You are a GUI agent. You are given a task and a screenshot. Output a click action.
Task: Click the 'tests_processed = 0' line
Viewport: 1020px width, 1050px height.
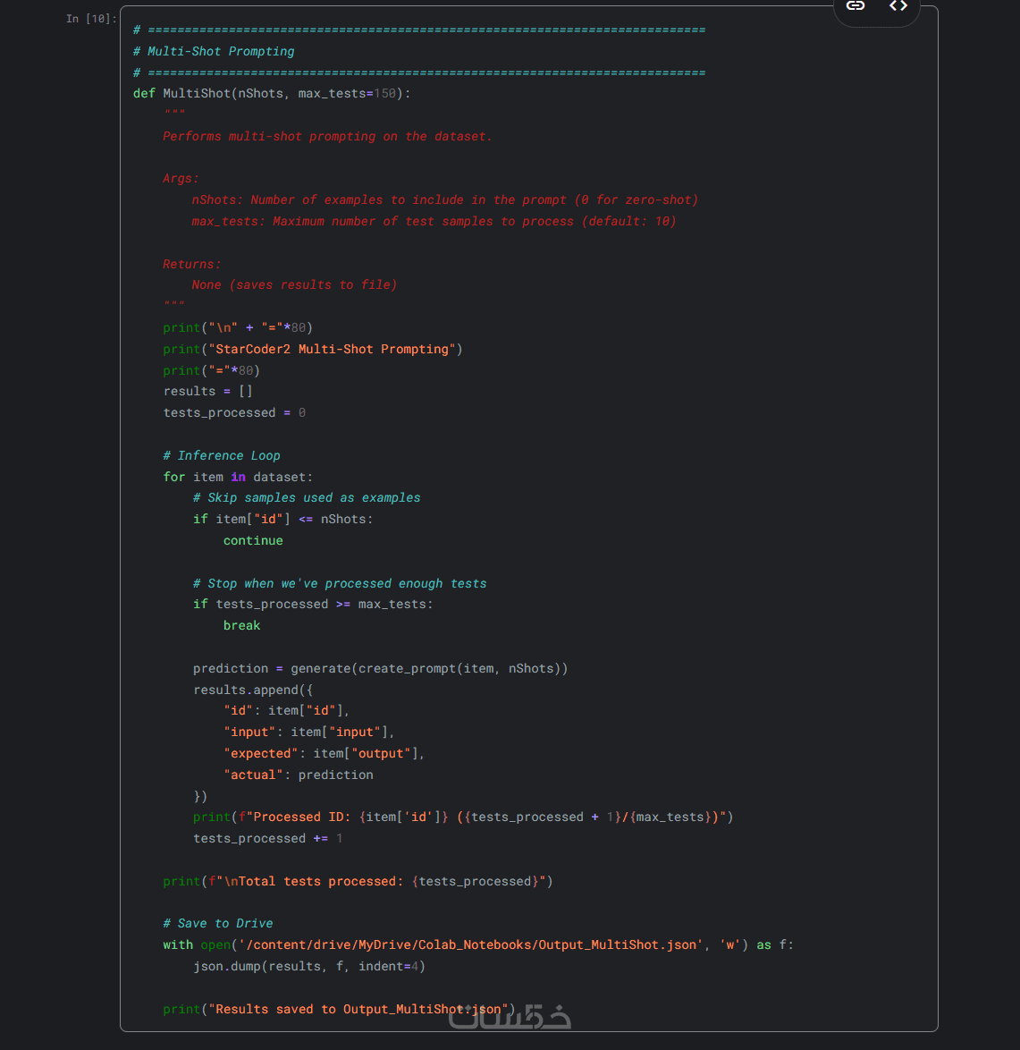pyautogui.click(x=234, y=412)
